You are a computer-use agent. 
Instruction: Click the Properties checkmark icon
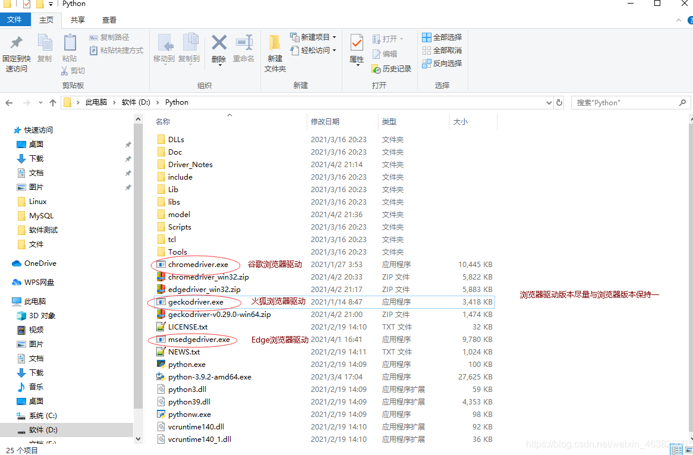pyautogui.click(x=357, y=43)
